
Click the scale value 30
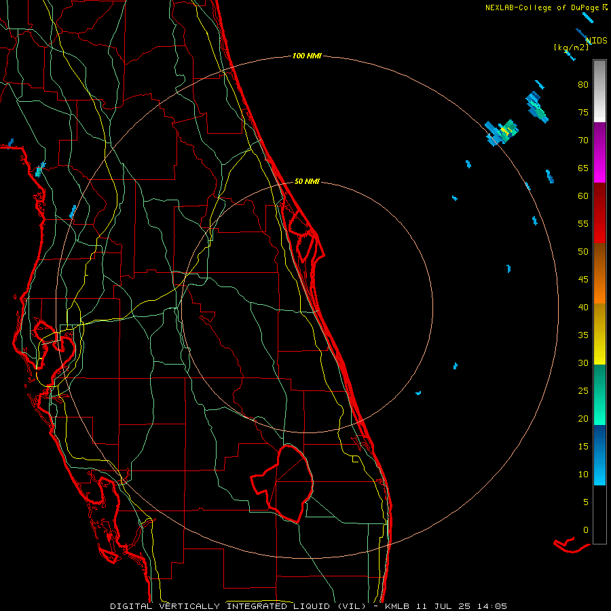583,363
